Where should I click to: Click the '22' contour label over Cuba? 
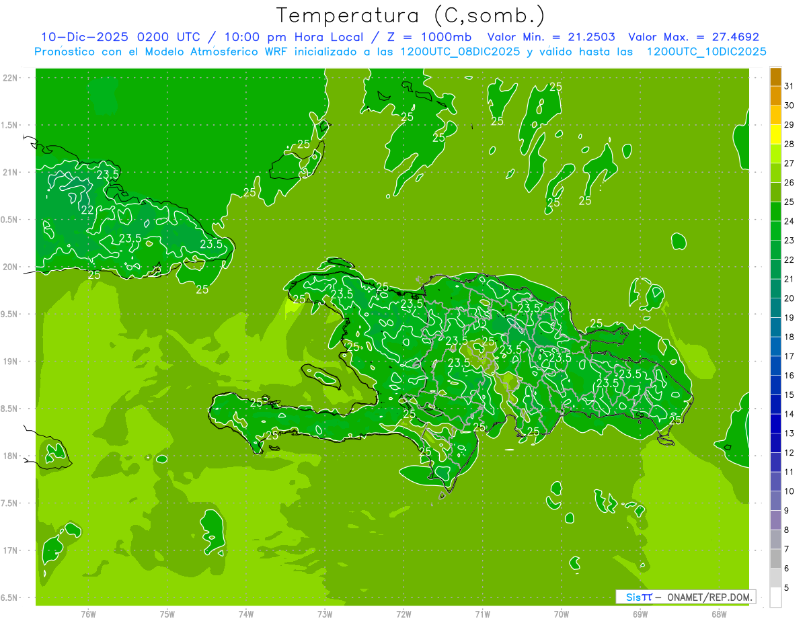pyautogui.click(x=87, y=210)
